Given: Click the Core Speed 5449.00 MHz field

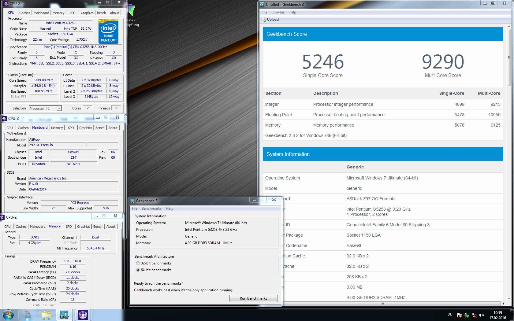Looking at the screenshot, I should coord(43,80).
